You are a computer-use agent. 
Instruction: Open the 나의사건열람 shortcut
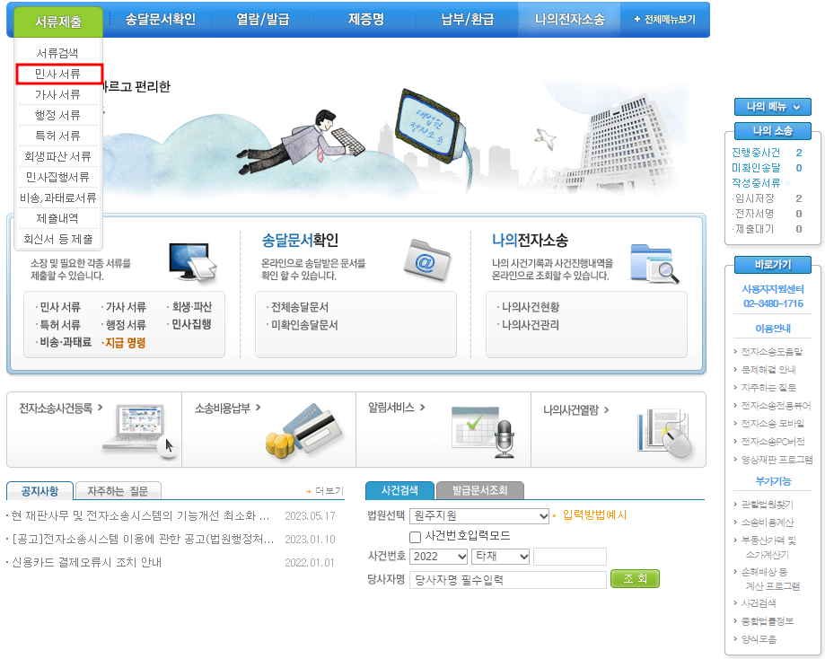click(575, 409)
